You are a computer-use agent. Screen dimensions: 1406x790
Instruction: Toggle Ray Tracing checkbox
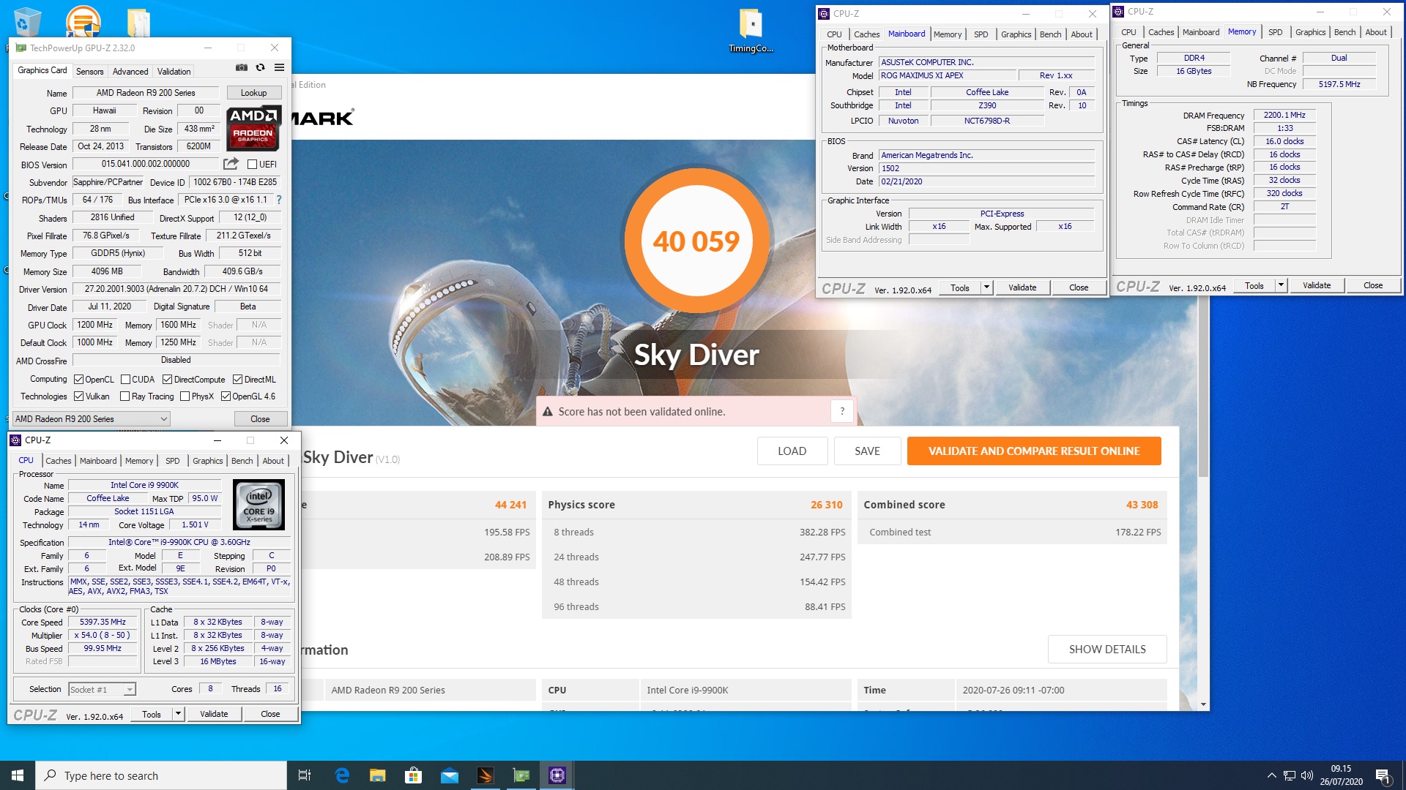tap(125, 396)
